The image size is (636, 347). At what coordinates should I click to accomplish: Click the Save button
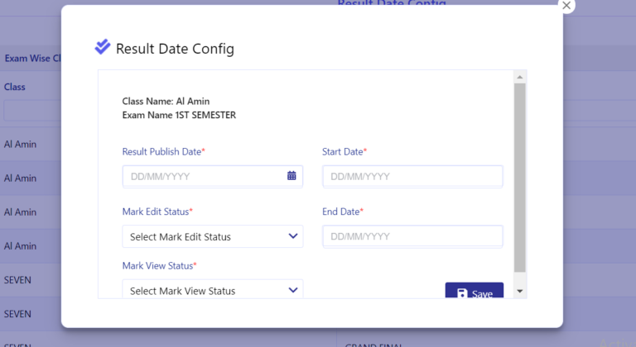tap(475, 291)
